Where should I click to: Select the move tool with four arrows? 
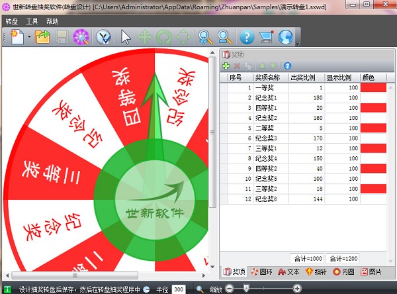point(145,37)
